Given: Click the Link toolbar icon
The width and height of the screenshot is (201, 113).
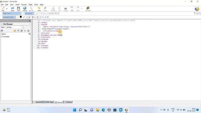Looking at the screenshot, I should pyautogui.click(x=59, y=9).
